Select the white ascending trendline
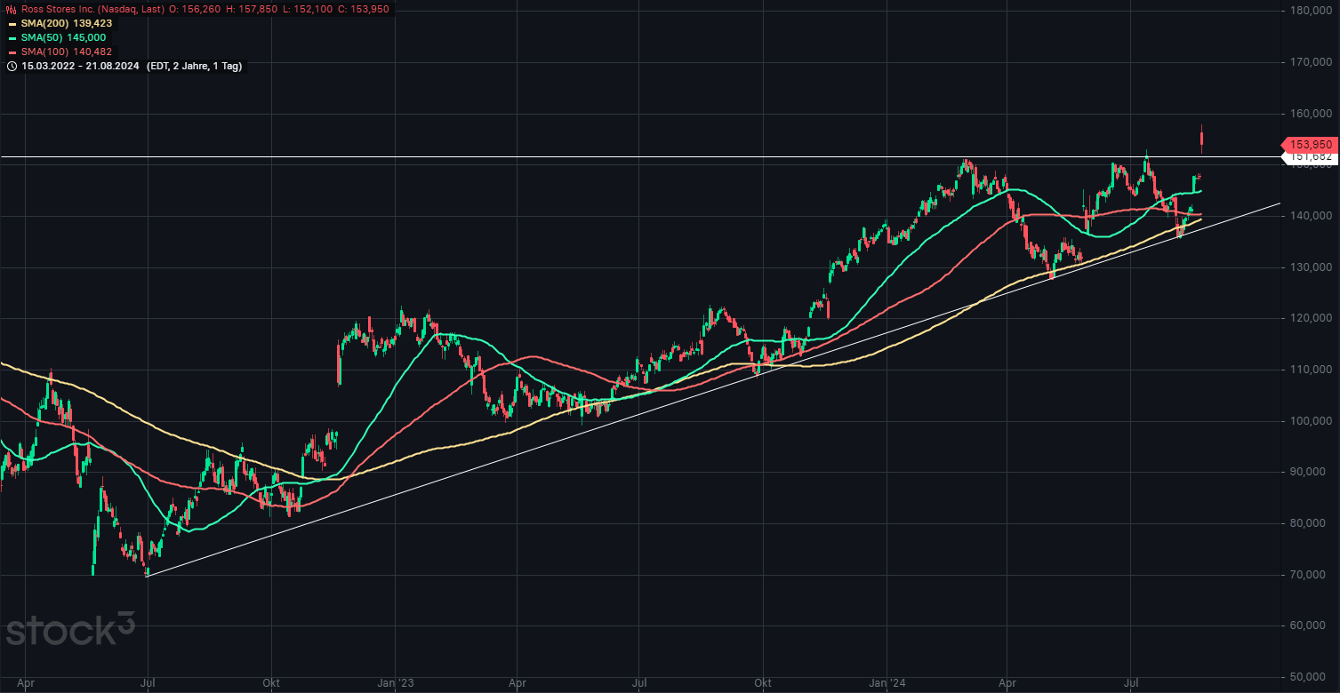The image size is (1340, 693). (711, 391)
